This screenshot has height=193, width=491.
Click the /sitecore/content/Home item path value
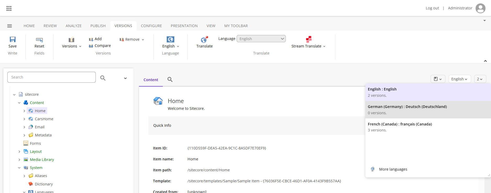point(209,170)
